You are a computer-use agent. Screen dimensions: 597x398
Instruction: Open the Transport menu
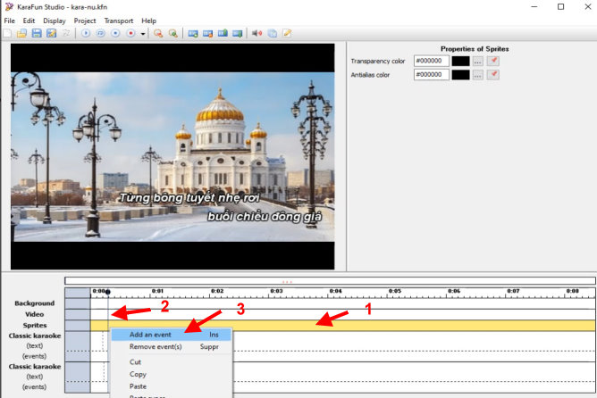click(118, 21)
